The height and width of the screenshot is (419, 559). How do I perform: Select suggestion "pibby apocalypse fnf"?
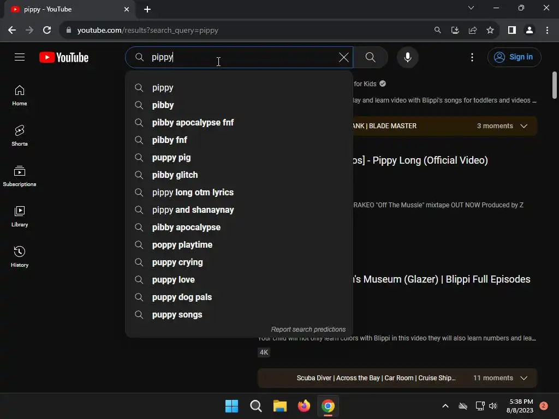[239, 123]
